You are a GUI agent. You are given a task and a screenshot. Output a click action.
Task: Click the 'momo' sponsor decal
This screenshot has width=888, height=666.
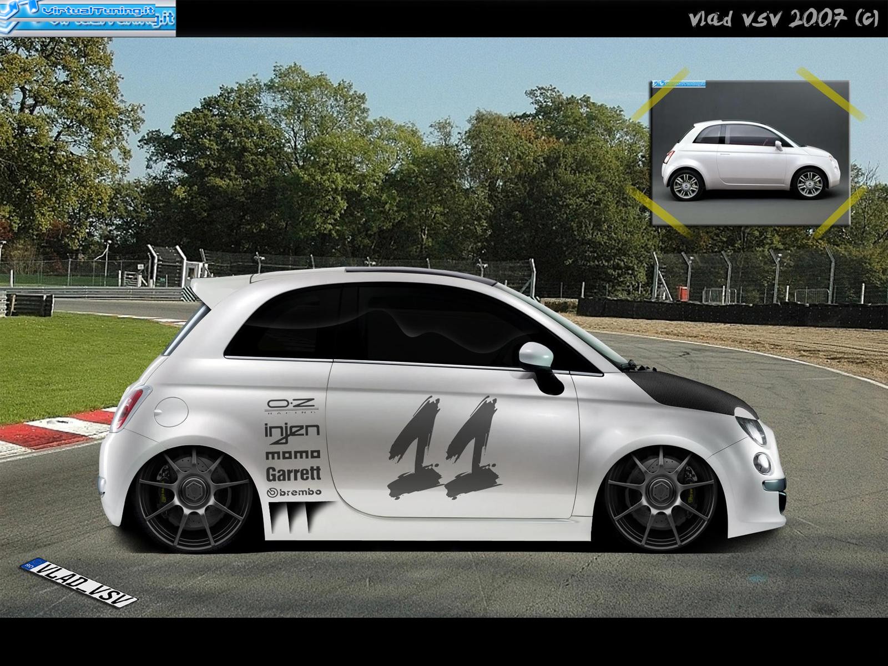[292, 455]
